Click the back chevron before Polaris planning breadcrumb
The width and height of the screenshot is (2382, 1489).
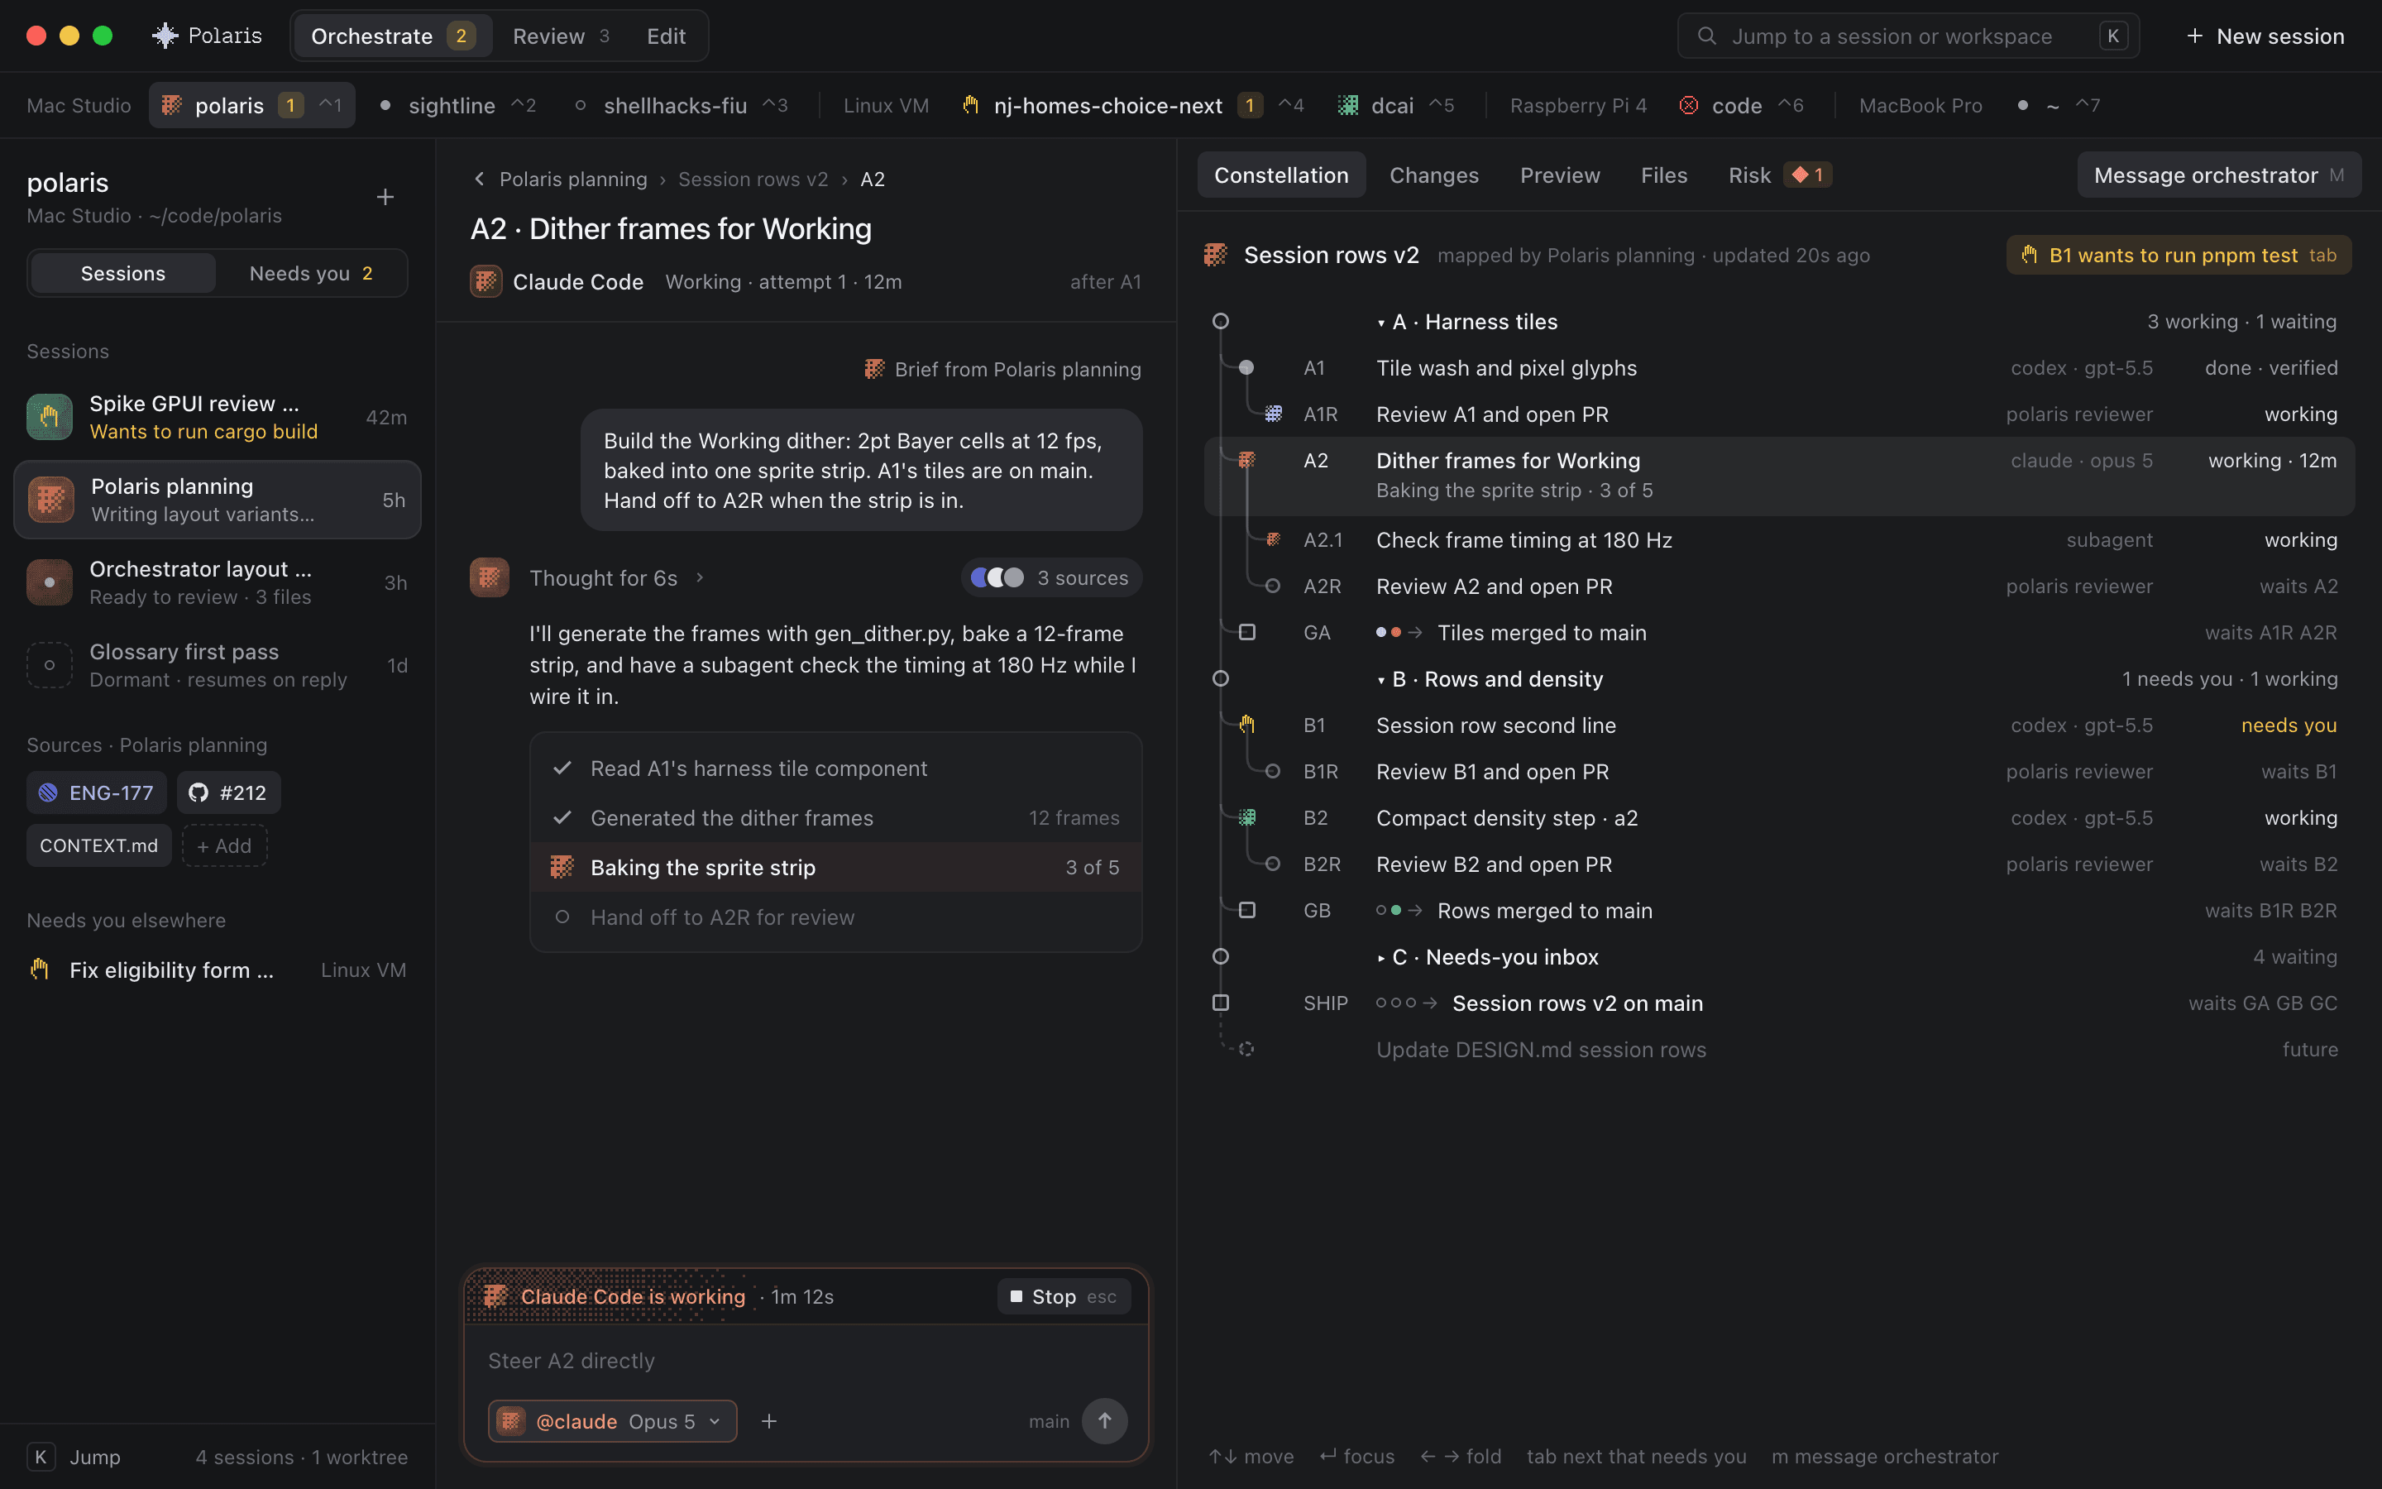pyautogui.click(x=480, y=180)
